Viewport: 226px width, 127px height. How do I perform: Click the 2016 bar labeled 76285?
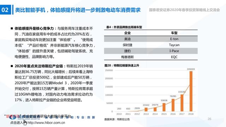[173, 105]
